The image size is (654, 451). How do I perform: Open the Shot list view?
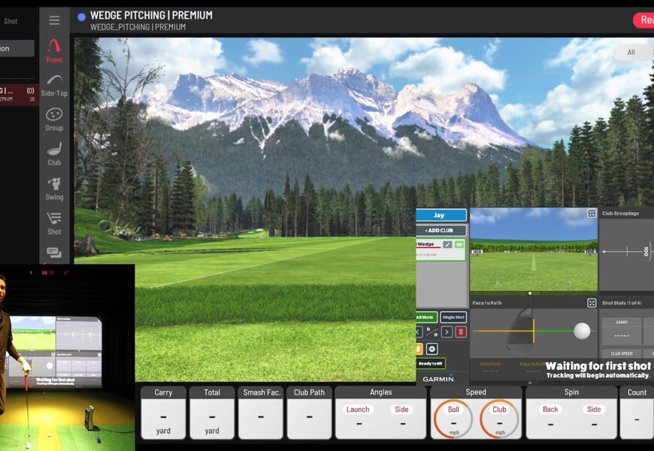(54, 224)
